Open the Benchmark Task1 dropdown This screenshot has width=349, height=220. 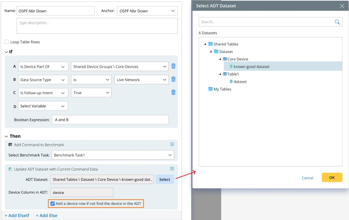pyautogui.click(x=113, y=155)
